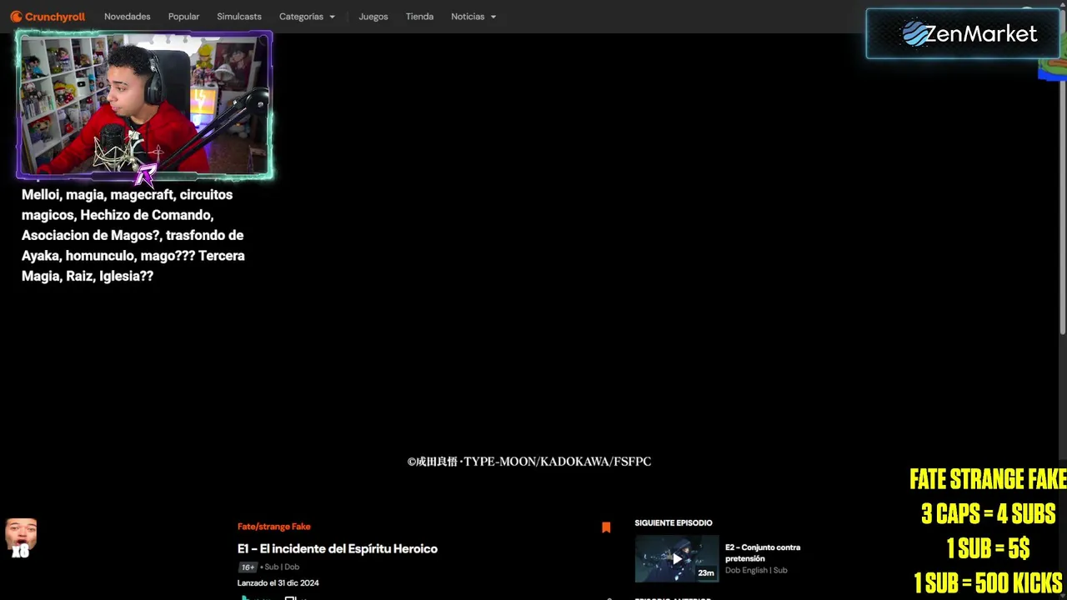Image resolution: width=1067 pixels, height=600 pixels.
Task: Click the SIGUIENTE EPISODIO heading
Action: click(x=674, y=523)
